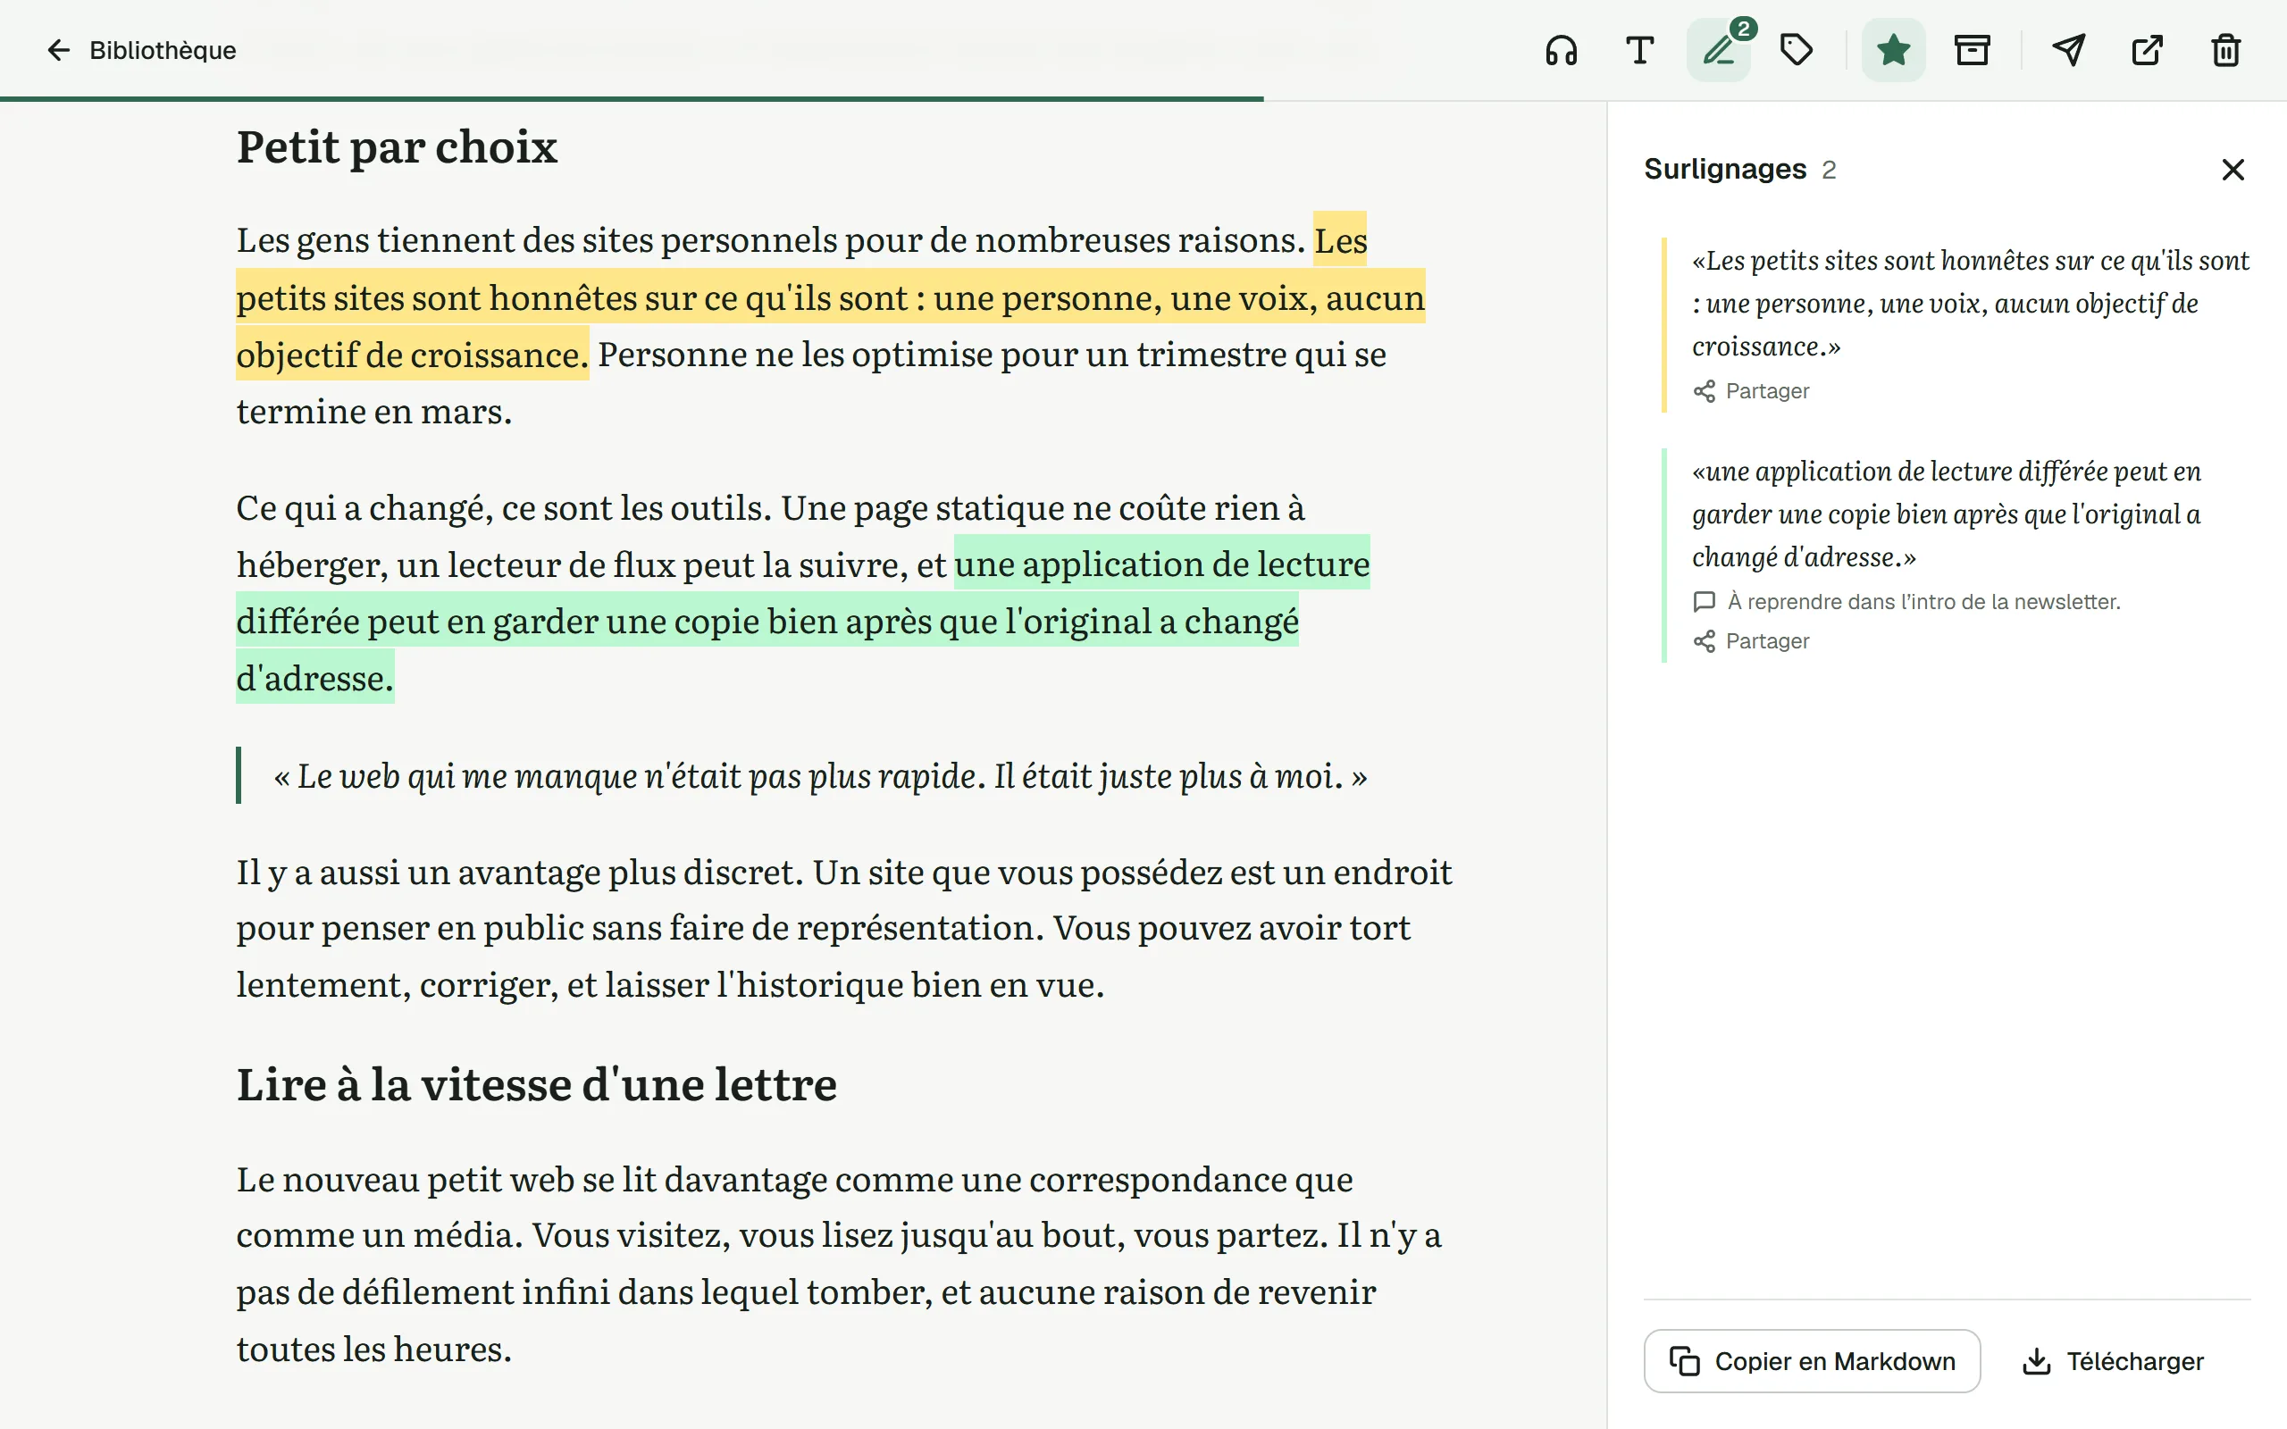The width and height of the screenshot is (2287, 1429).
Task: Click the blockquote 'Le web qui me manque'
Action: pyautogui.click(x=820, y=776)
